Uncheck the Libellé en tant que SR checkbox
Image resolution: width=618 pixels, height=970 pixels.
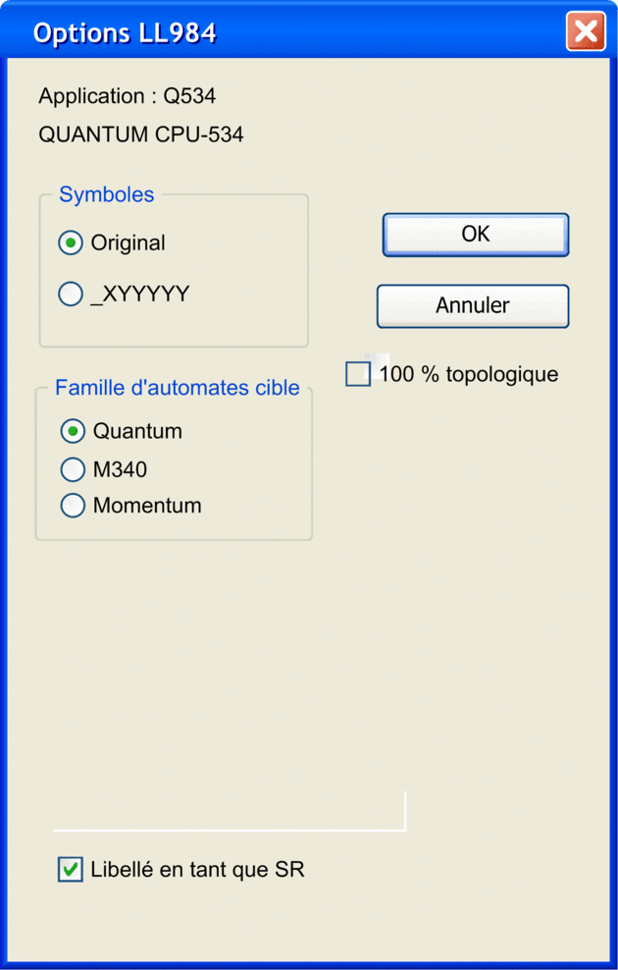pos(71,869)
